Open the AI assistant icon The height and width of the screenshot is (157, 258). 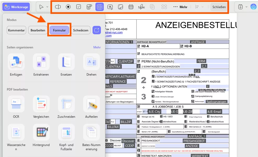coord(254,7)
